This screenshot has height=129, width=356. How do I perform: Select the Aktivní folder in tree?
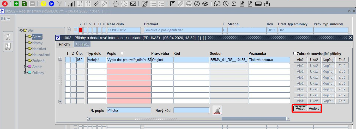tap(37, 37)
